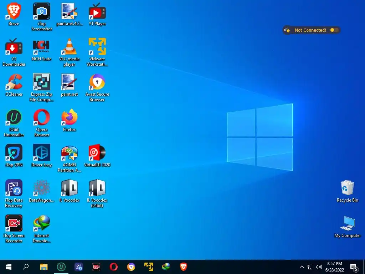Select iTop VPN desktop icon
Screen dimensions: 365x274
click(x=14, y=156)
